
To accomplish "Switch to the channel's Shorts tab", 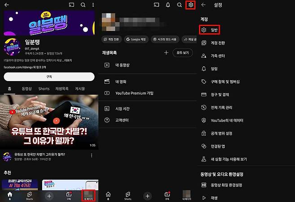I will [44, 89].
